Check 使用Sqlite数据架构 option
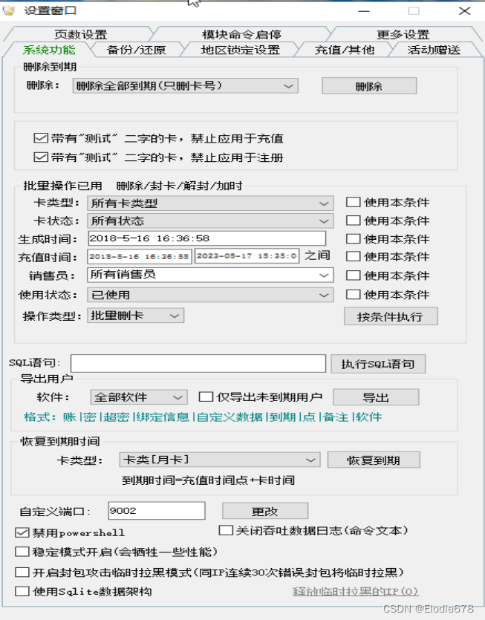Image resolution: width=485 pixels, height=620 pixels. (x=22, y=592)
